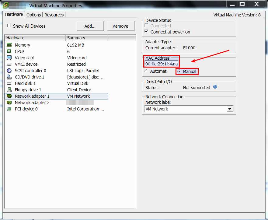Choose the Manual MAC address option
Viewport: 268px width, 220px height.
(x=179, y=71)
